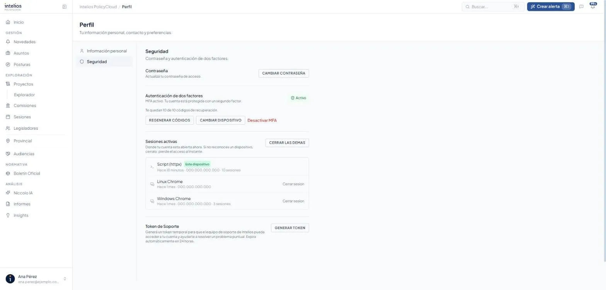Click Intelios PolicyCloud in the breadcrumb

[98, 7]
